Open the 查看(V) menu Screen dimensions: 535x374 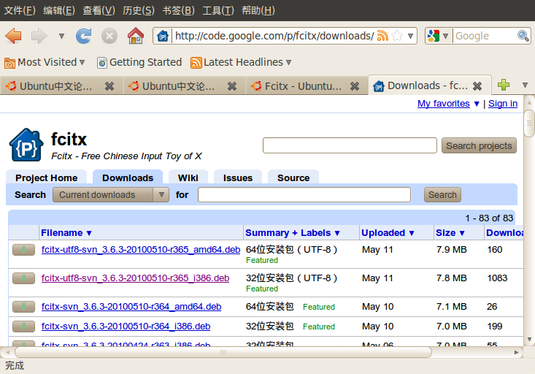coord(99,10)
